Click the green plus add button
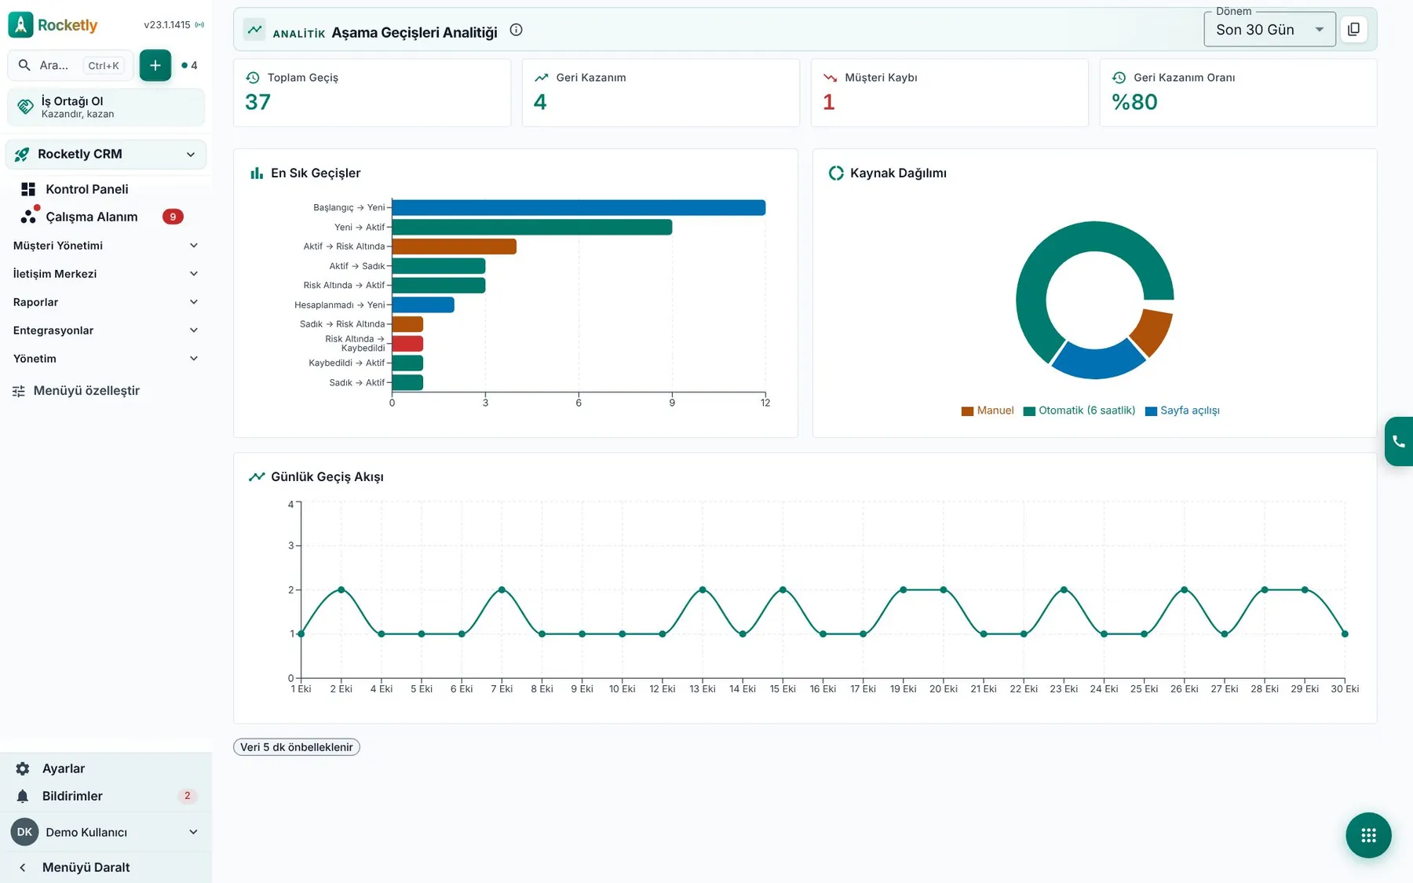Viewport: 1413px width, 883px height. pyautogui.click(x=155, y=65)
